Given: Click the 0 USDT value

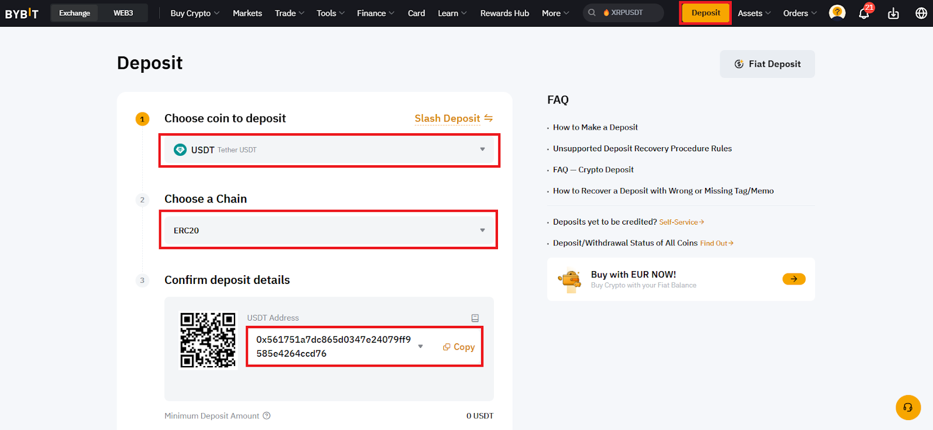Looking at the screenshot, I should [480, 416].
